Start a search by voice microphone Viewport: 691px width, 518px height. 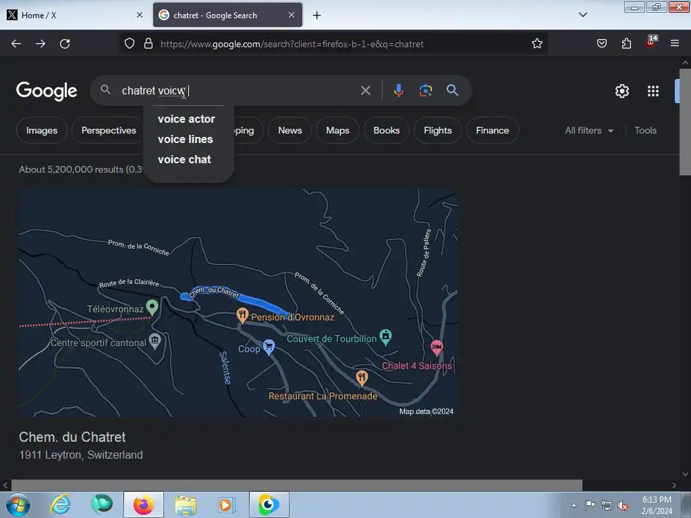[398, 91]
